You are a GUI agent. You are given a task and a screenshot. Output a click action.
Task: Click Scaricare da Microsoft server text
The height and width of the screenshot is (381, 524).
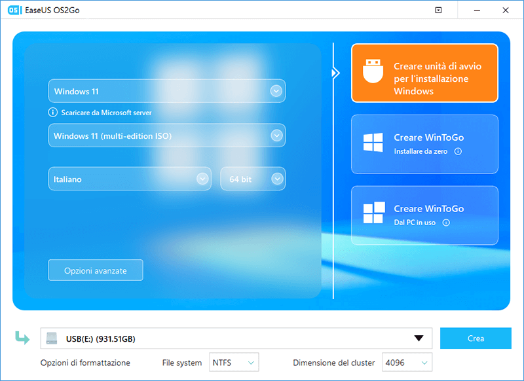click(106, 113)
